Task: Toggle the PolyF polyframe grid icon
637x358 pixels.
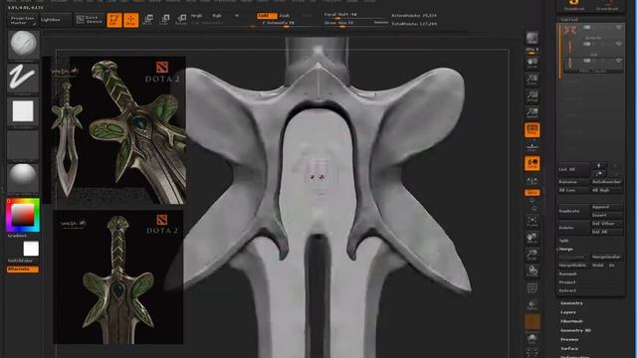Action: pyautogui.click(x=532, y=288)
